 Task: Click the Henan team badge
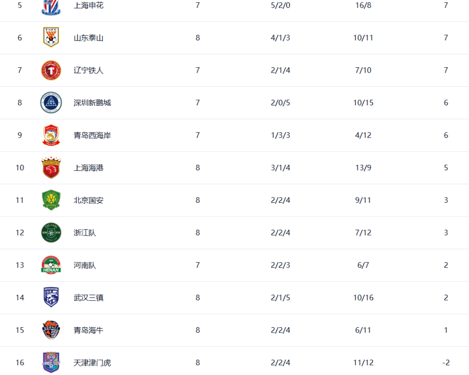(51, 265)
